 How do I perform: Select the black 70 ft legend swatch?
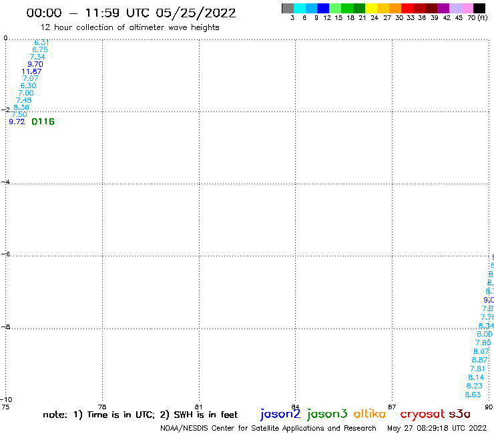click(479, 8)
